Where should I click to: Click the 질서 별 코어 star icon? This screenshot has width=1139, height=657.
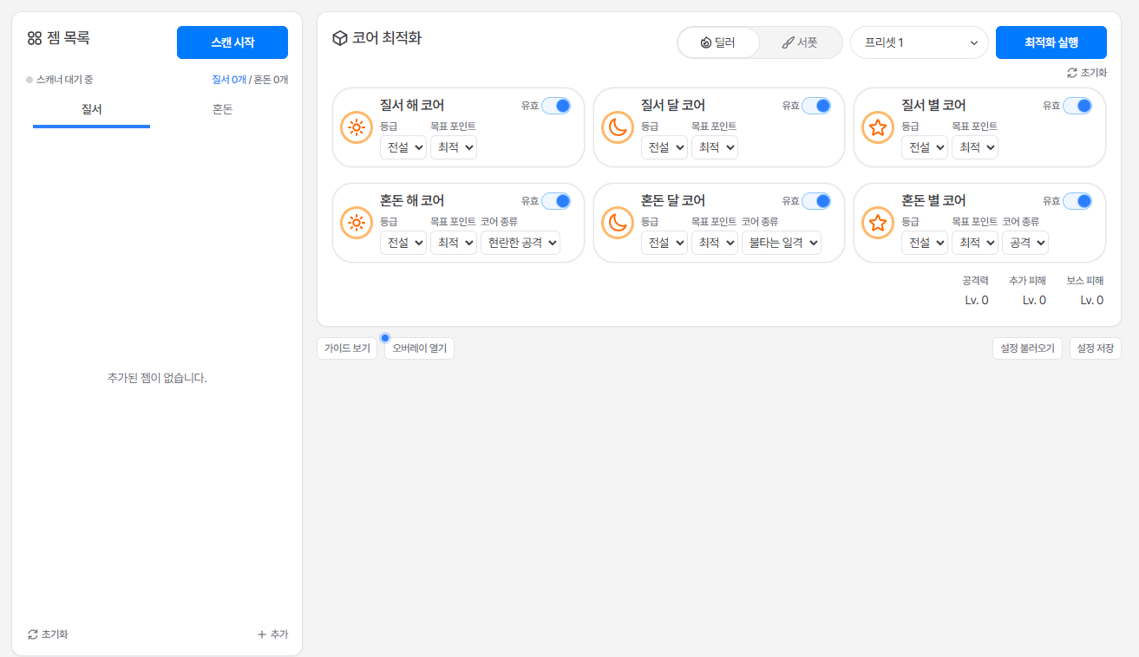[x=877, y=128]
